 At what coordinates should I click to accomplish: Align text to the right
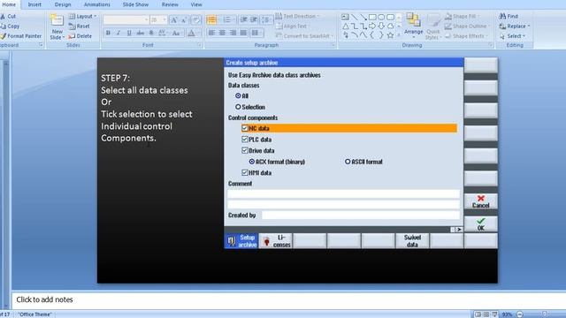click(x=233, y=33)
